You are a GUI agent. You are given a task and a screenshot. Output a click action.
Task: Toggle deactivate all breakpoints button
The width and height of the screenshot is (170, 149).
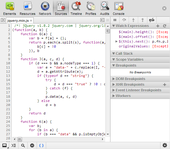point(152,20)
